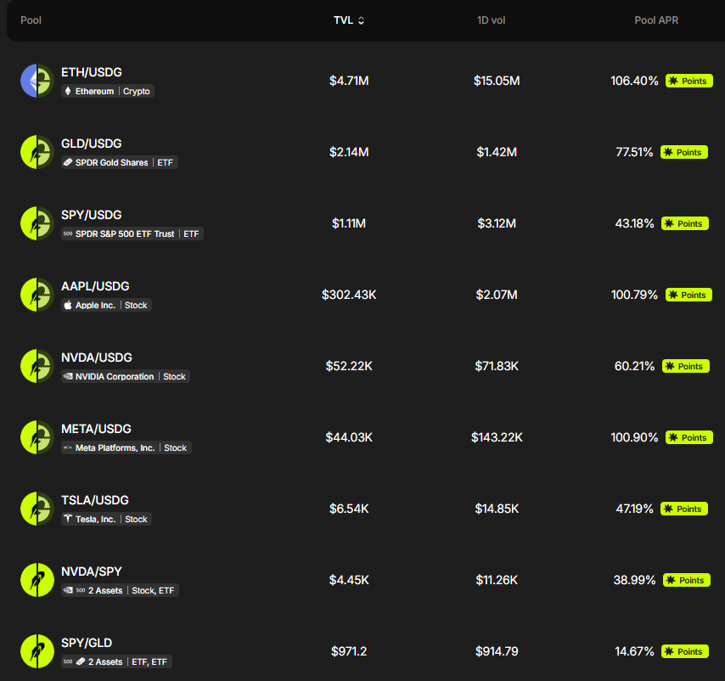Screen dimensions: 725x681
Task: Click Points badge on AAPL/USDG row
Action: (688, 295)
